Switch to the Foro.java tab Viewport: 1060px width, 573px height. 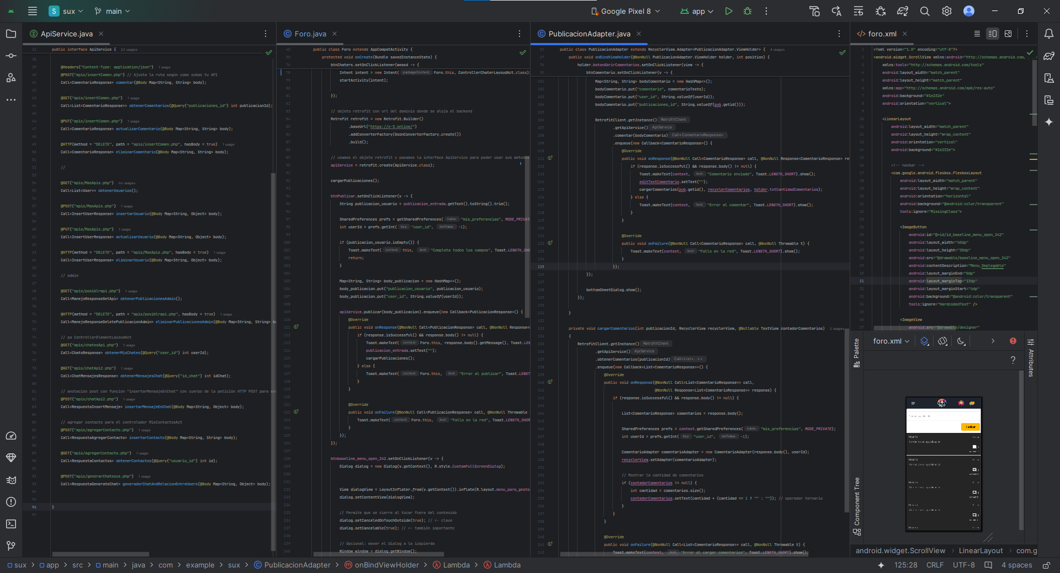tap(310, 34)
